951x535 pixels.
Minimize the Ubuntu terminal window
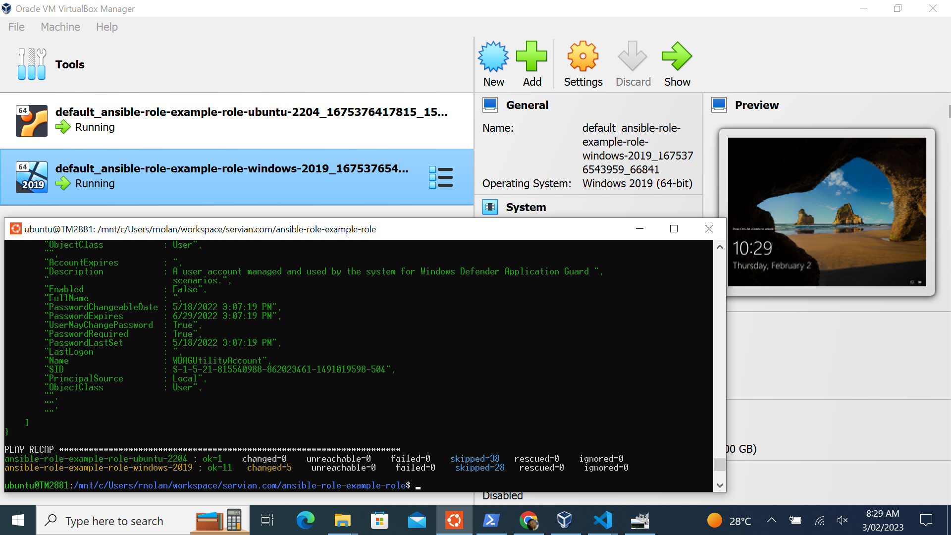click(639, 229)
